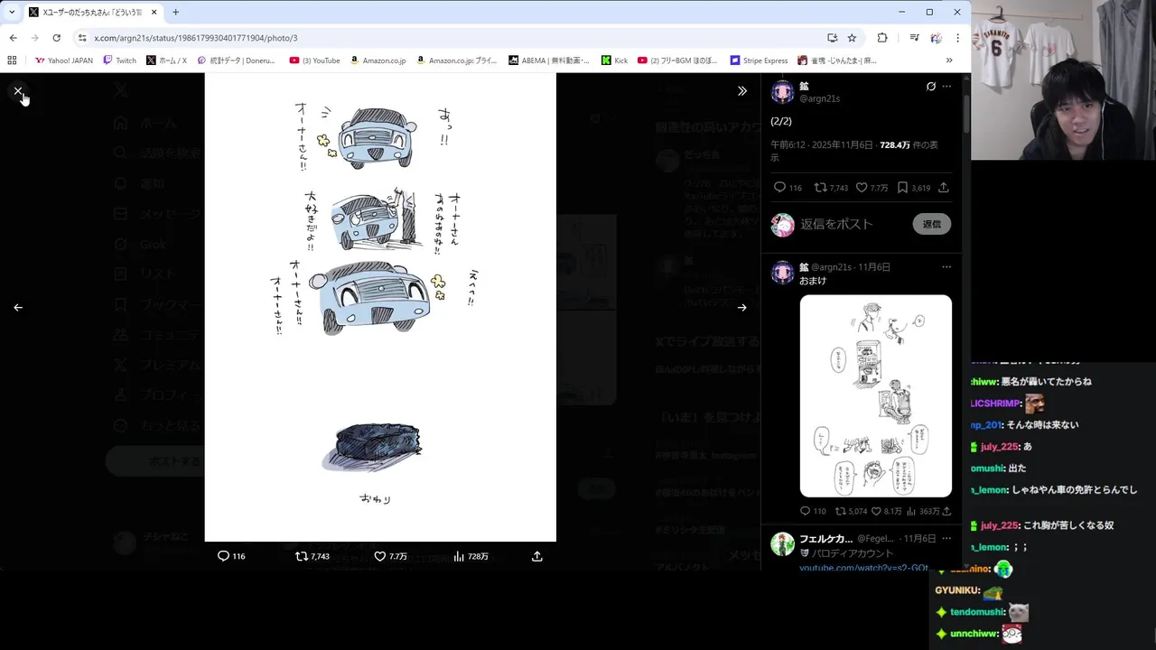Click the site info icon in address bar
The height and width of the screenshot is (650, 1156).
[82, 38]
